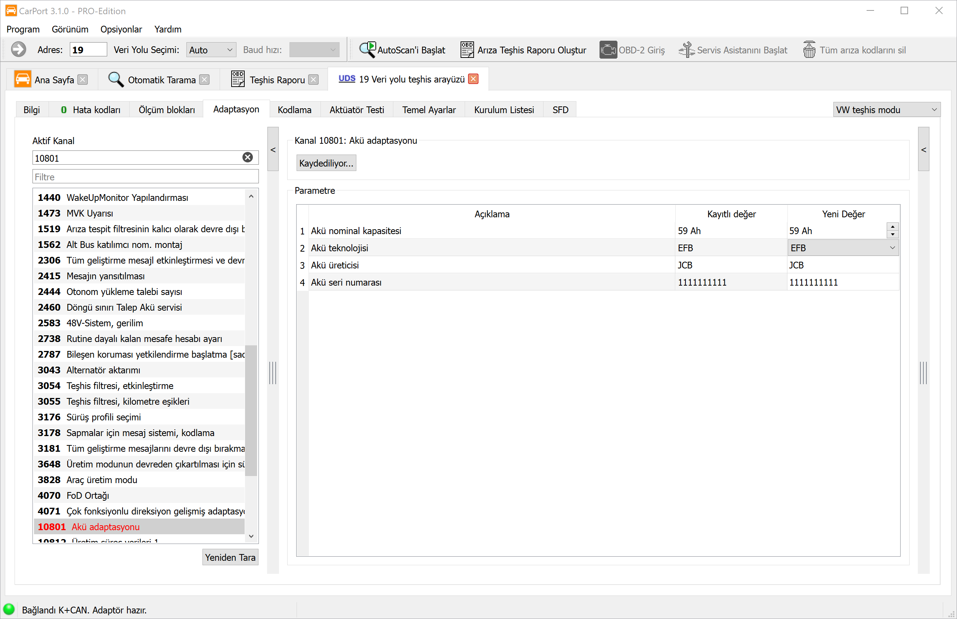This screenshot has width=957, height=619.
Task: Close the UDS 19 Veri yolu tab
Action: pyautogui.click(x=473, y=79)
